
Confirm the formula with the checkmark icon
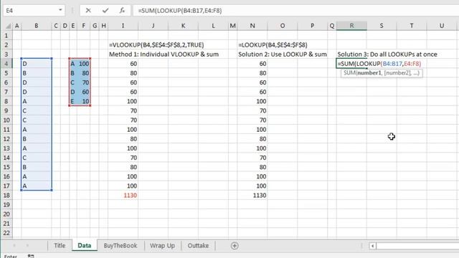click(105, 11)
